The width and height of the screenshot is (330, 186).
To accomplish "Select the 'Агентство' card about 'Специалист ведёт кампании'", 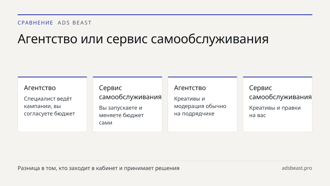I will click(x=52, y=104).
